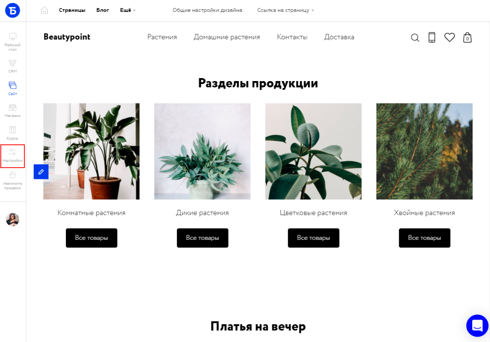
Task: Click Все товары under Комнатные растения
Action: (92, 238)
